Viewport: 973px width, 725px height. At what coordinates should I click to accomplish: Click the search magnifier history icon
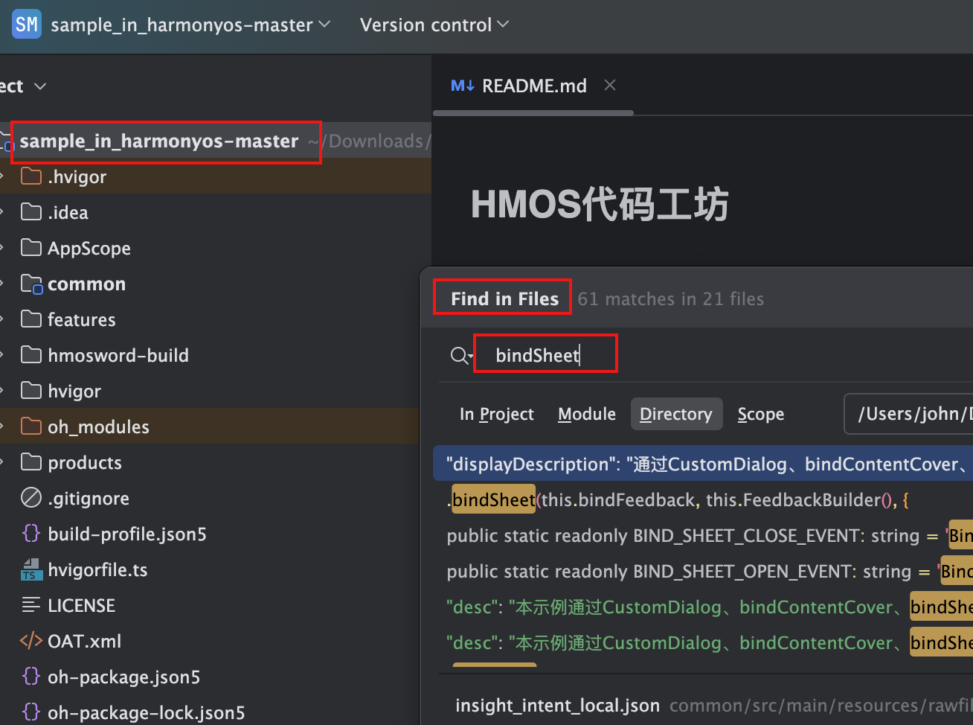pyautogui.click(x=461, y=356)
